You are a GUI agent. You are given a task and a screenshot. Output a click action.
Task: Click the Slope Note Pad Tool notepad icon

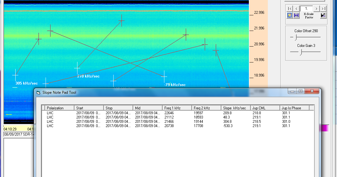click(x=38, y=92)
